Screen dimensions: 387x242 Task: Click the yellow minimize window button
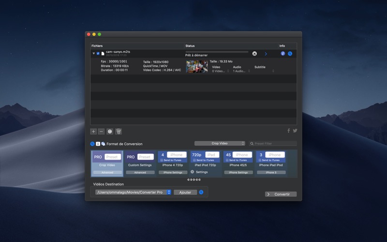[94, 34]
